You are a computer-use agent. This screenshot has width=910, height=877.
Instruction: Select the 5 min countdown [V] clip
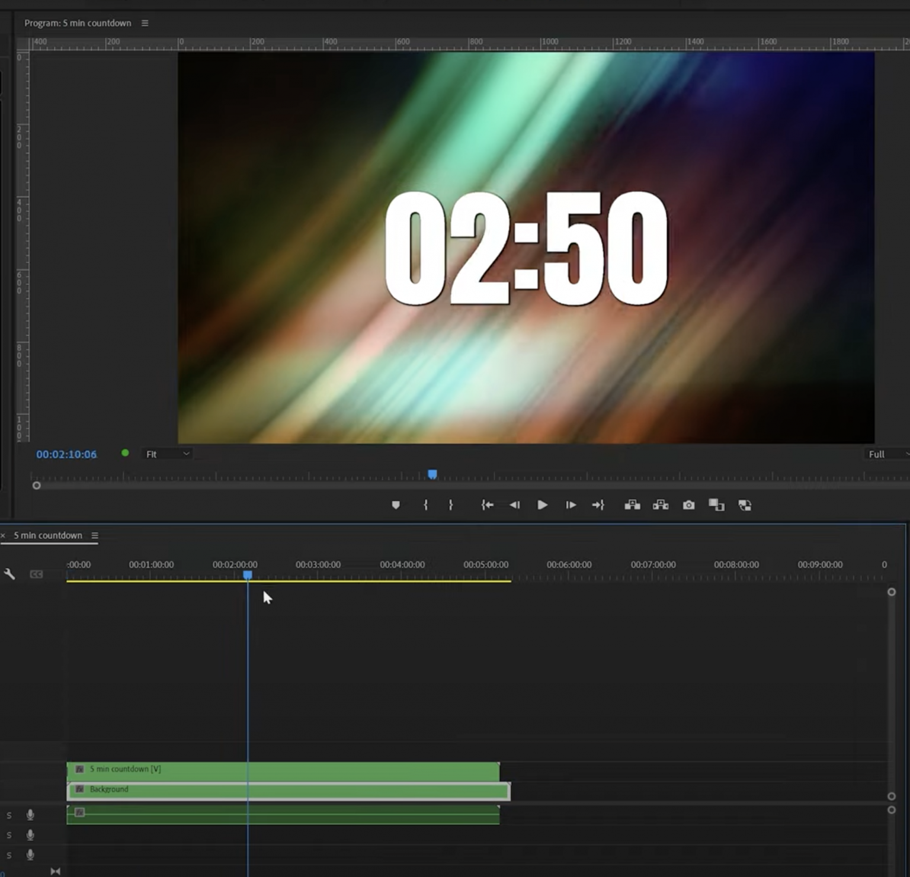[x=283, y=772]
